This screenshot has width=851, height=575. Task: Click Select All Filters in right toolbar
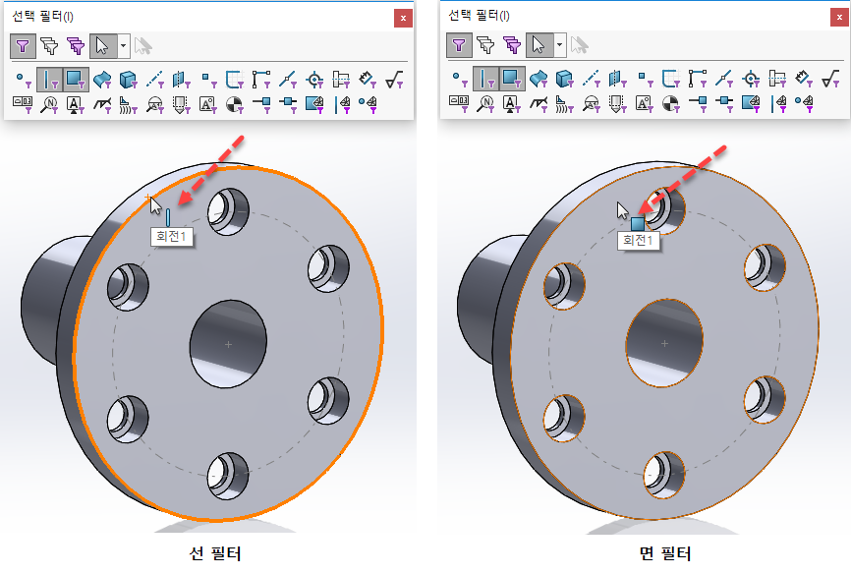click(x=511, y=45)
